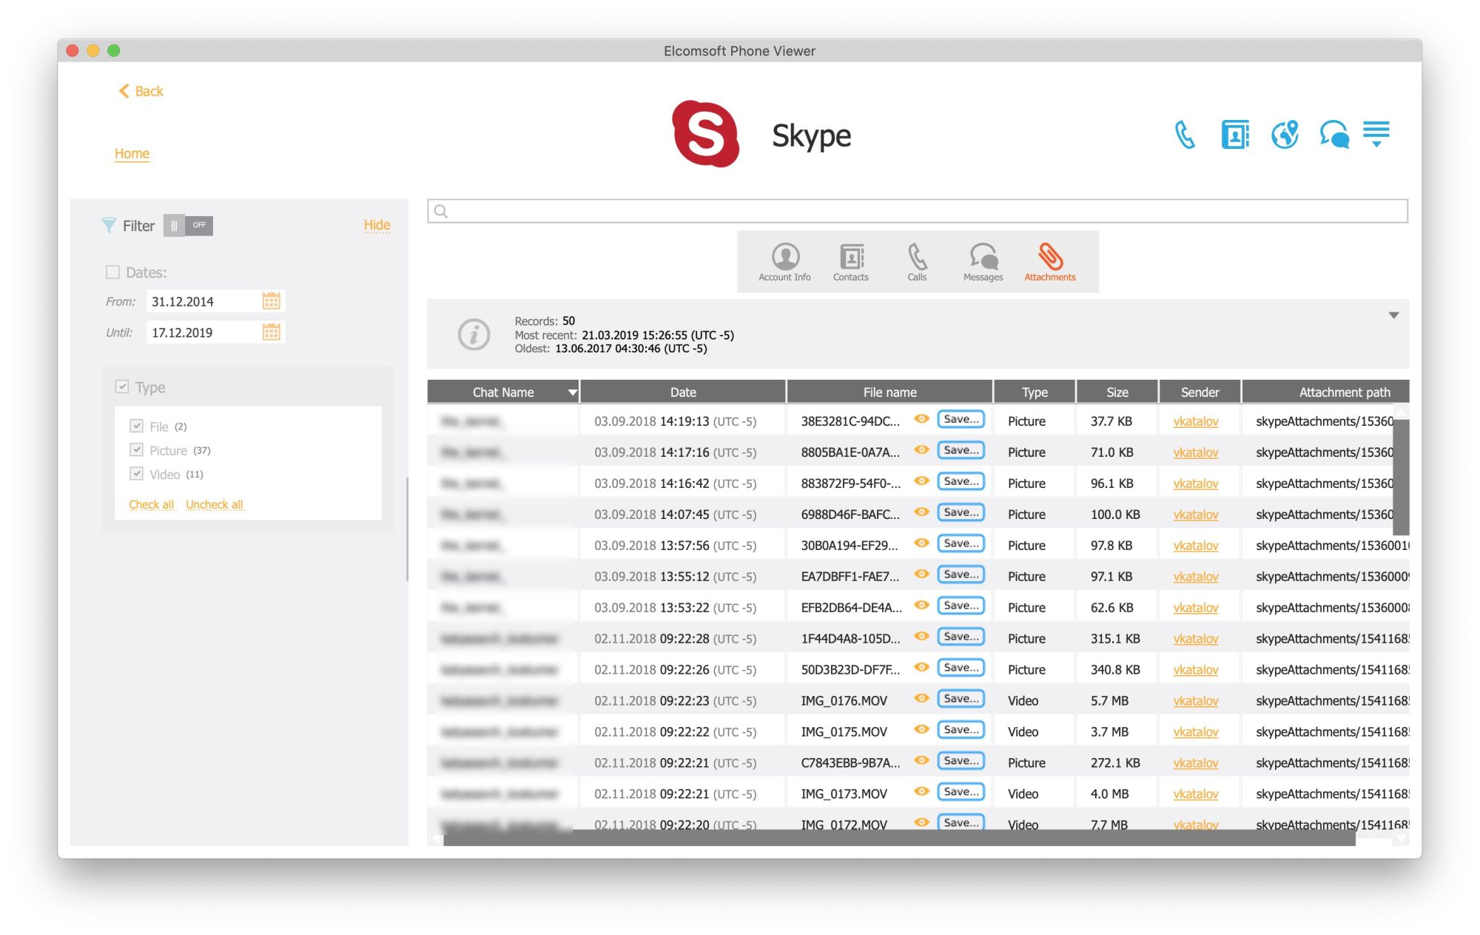Screen dimensions: 1480x935
Task: Uncheck the Picture type checkbox
Action: 136,450
